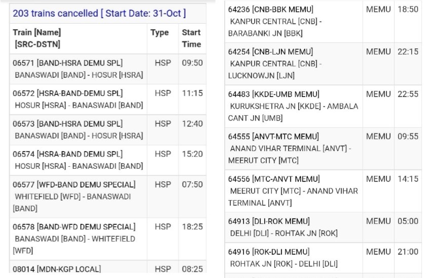Click the 'Start Time' column header
The image size is (431, 278).
coord(192,38)
